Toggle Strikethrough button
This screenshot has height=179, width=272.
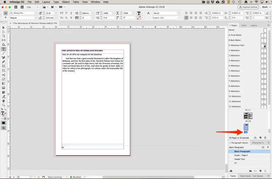(71, 18)
